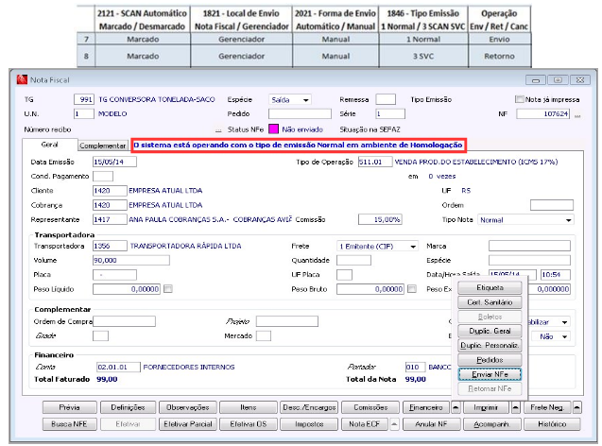Click the Nota Fiscal window app icon

(22, 79)
